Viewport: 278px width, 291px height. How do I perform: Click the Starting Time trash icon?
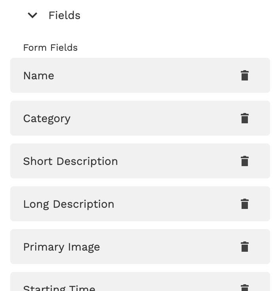245,287
